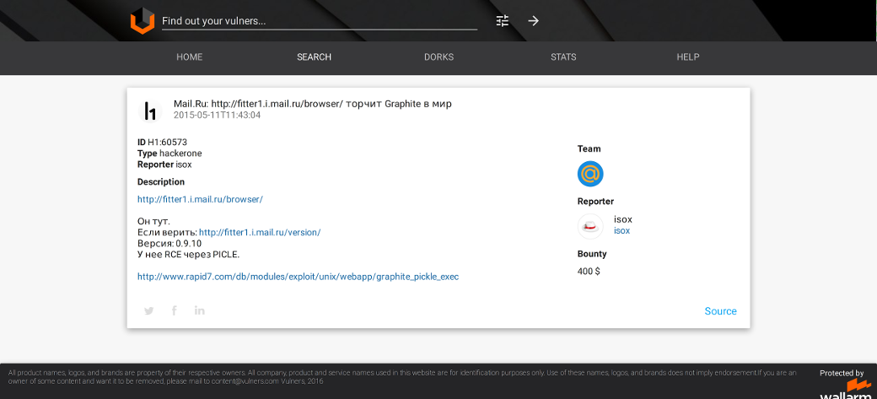Screen dimensions: 877x399
Task: Follow the fitter1.i.mail.ru/version/ link
Action: click(260, 232)
